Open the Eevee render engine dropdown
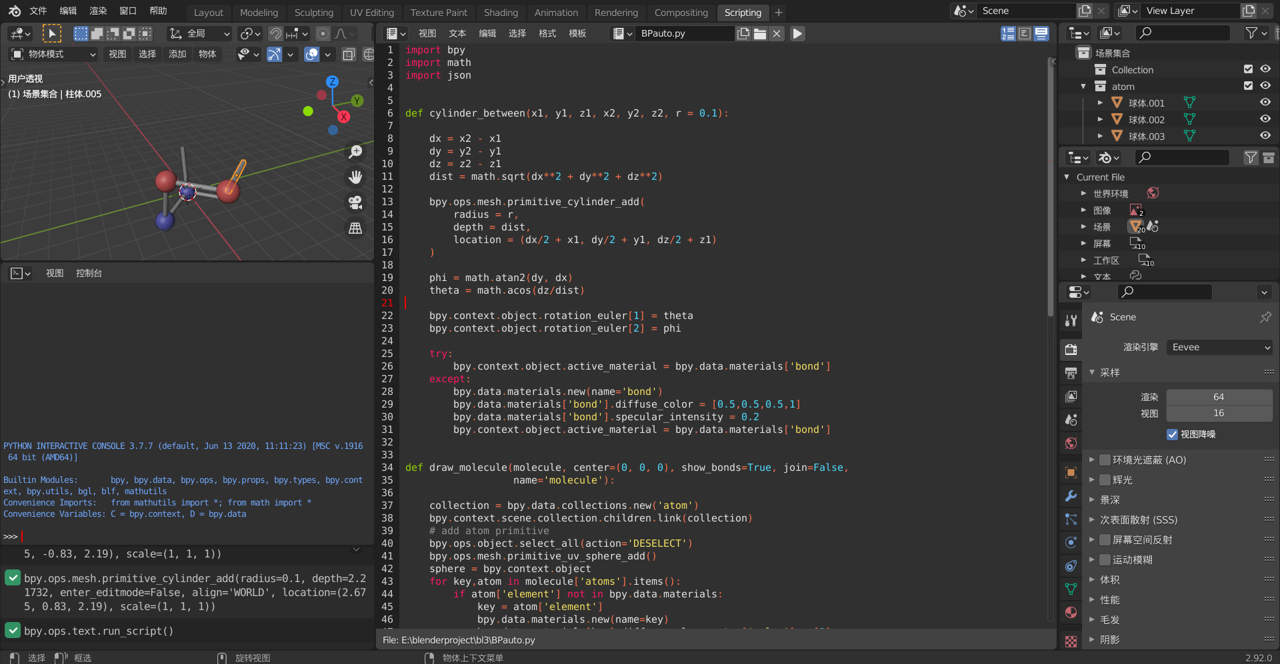 (x=1220, y=347)
